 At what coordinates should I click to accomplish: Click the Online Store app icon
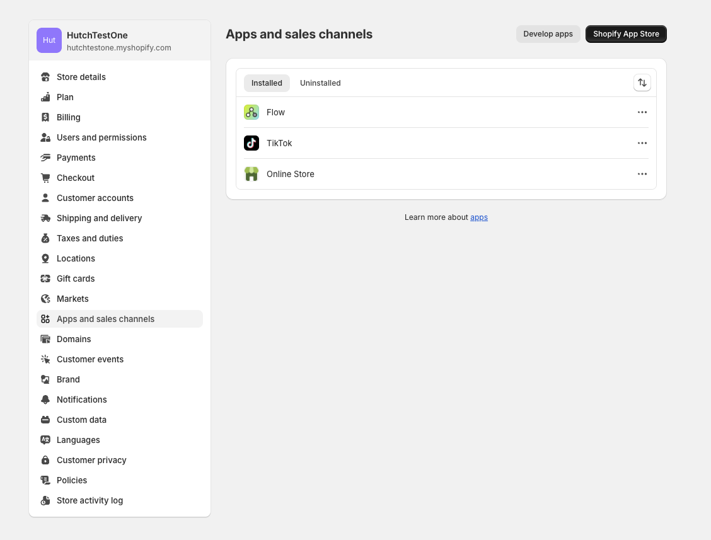click(251, 174)
